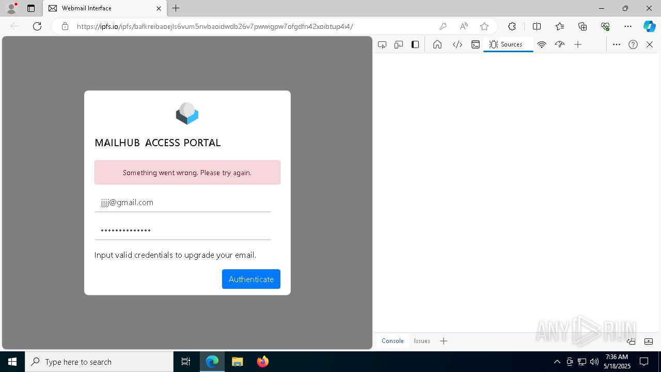Click 'Input valid credentials to upgrade' text
Screen dimensions: 661x372
175,255
